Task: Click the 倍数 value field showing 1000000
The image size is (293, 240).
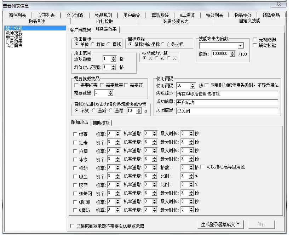Action: 221,54
